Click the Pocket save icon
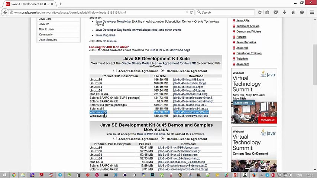This screenshot has height=178, width=317. pyautogui.click(x=275, y=12)
